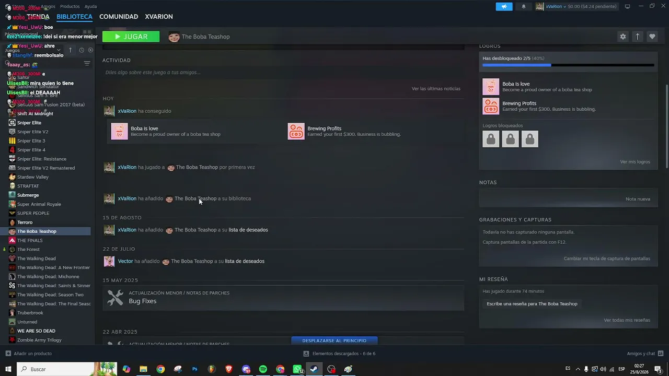669x376 pixels.
Task: Launch the game with the JUGAR button
Action: point(131,37)
